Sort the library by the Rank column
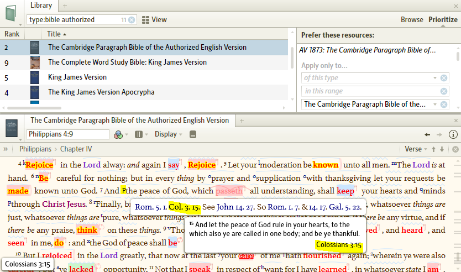 coord(12,34)
